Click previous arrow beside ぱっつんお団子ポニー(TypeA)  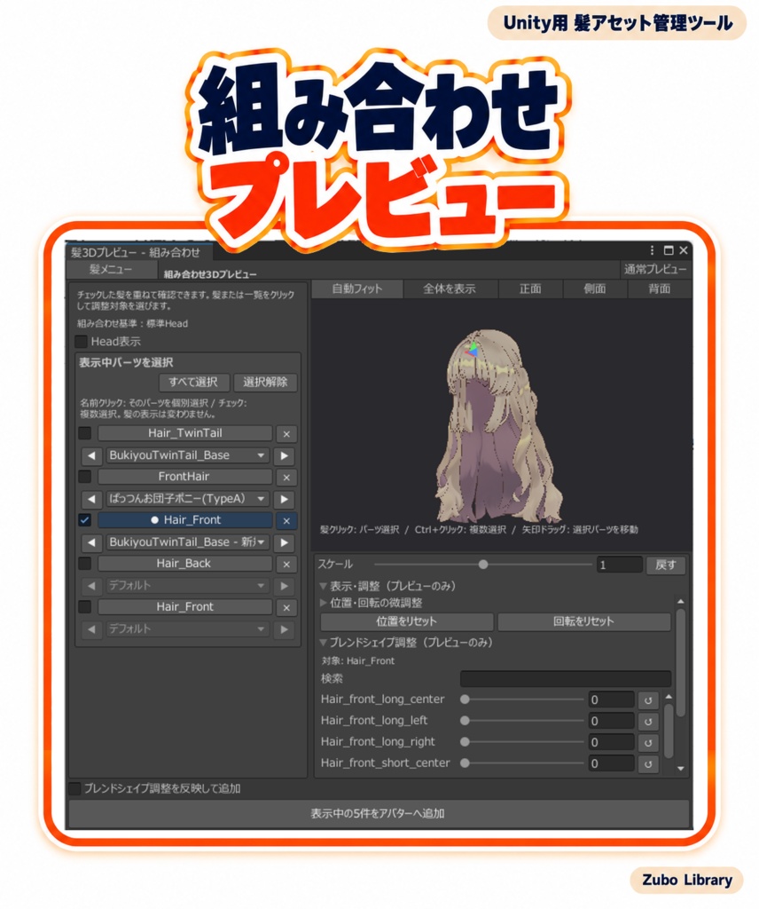(x=91, y=499)
